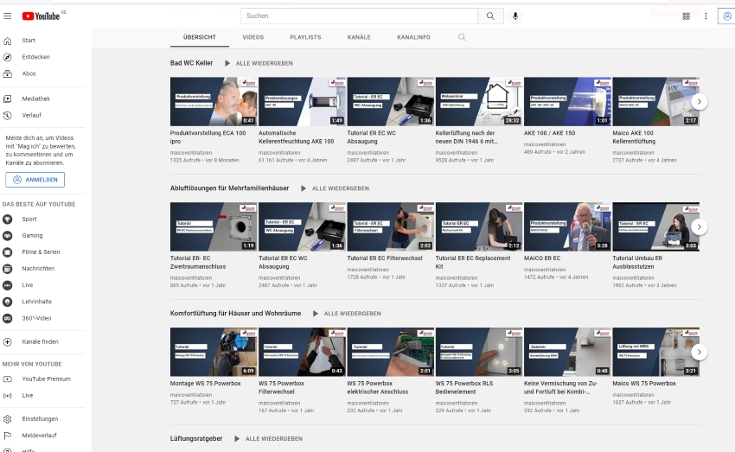Switch to the VIDEOS tab

pyautogui.click(x=253, y=37)
